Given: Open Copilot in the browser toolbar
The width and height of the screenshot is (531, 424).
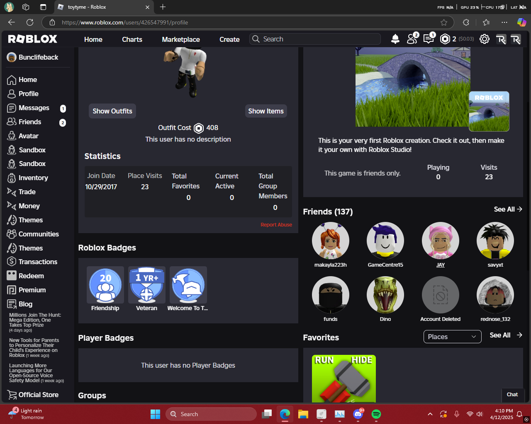Looking at the screenshot, I should tap(521, 22).
